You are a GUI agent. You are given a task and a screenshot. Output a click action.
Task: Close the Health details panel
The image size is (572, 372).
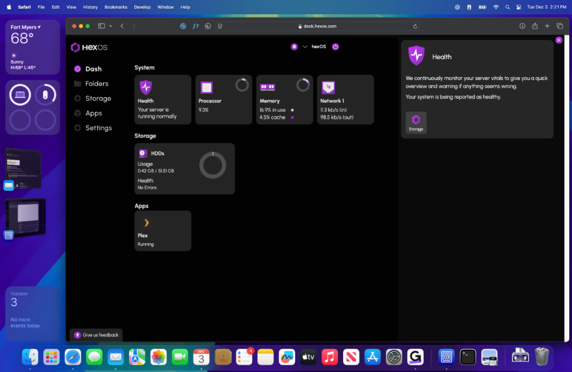559,40
